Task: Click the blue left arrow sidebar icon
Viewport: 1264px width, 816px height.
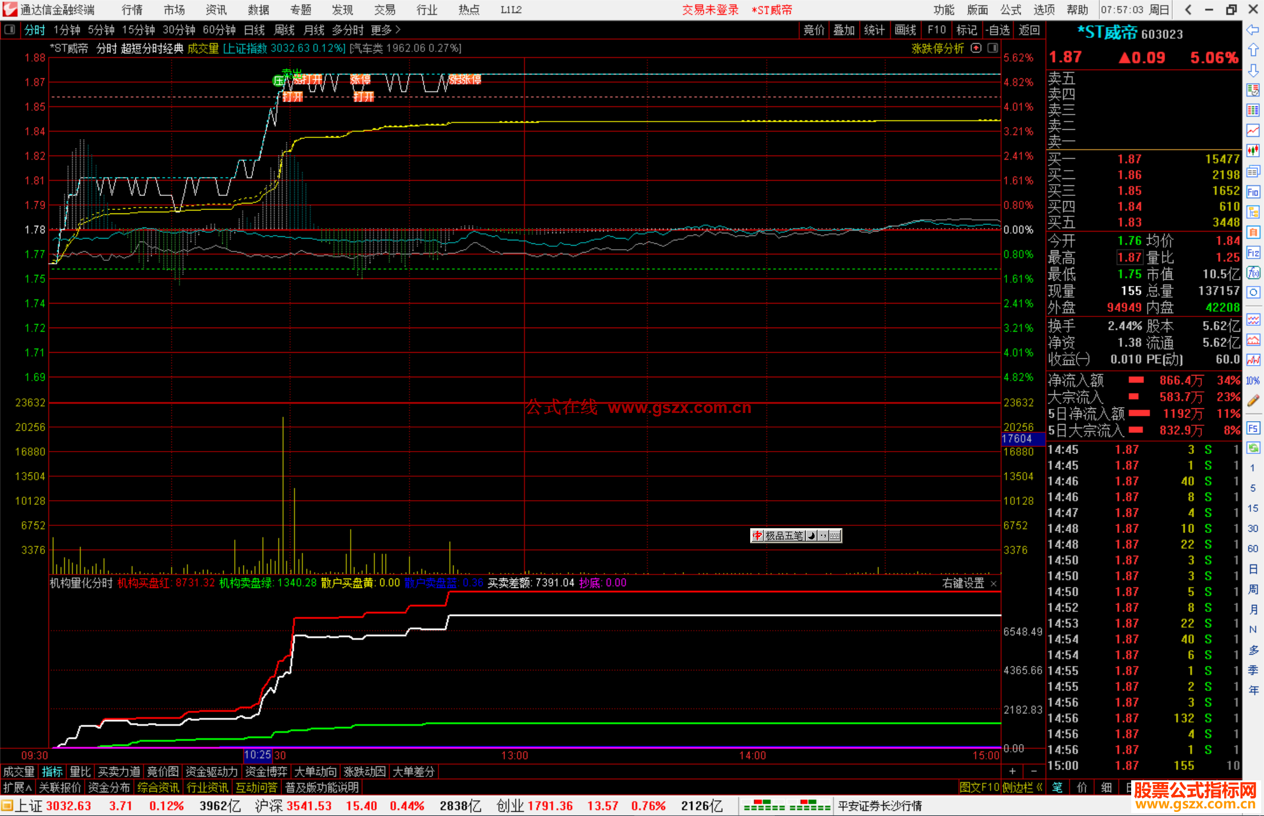Action: (x=1253, y=30)
